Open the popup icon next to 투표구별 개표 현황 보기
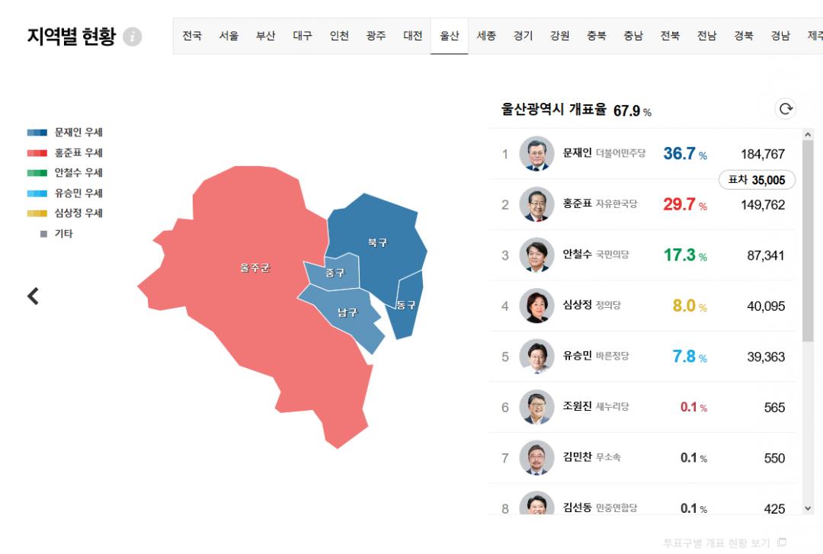The height and width of the screenshot is (554, 823). (x=782, y=543)
